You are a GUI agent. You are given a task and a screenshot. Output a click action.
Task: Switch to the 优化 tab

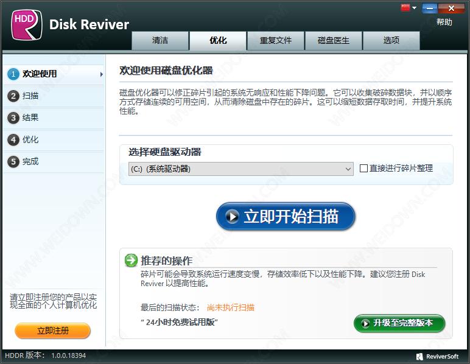pyautogui.click(x=218, y=40)
